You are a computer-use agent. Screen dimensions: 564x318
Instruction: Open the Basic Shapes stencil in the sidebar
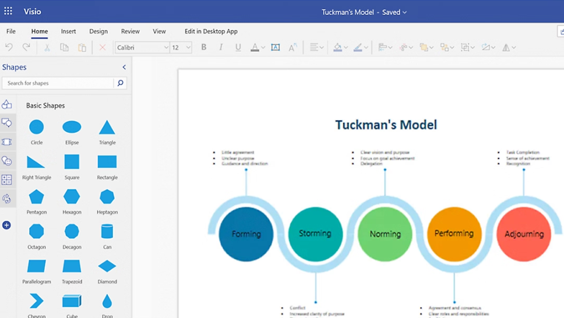click(x=6, y=105)
